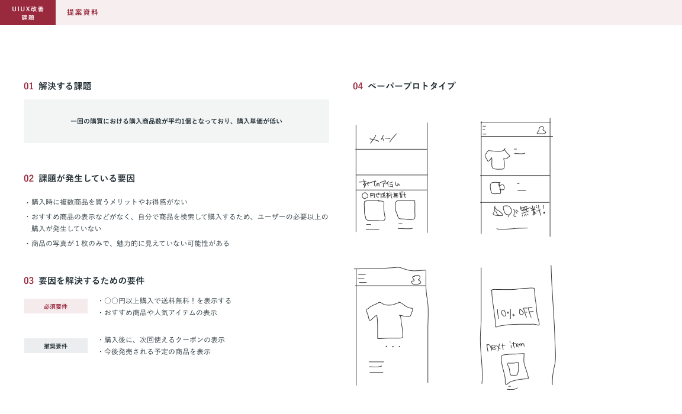Click the three-dot carousel indicator under the T-shirt
The image size is (682, 414).
[x=392, y=347]
